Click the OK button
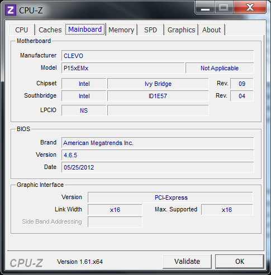The width and height of the screenshot is (271, 275). coord(240,262)
